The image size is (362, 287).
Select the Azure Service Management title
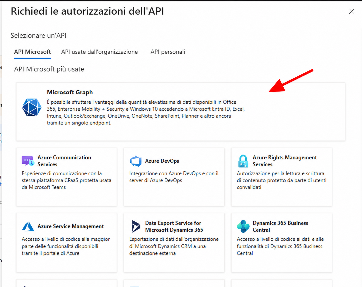(x=71, y=226)
